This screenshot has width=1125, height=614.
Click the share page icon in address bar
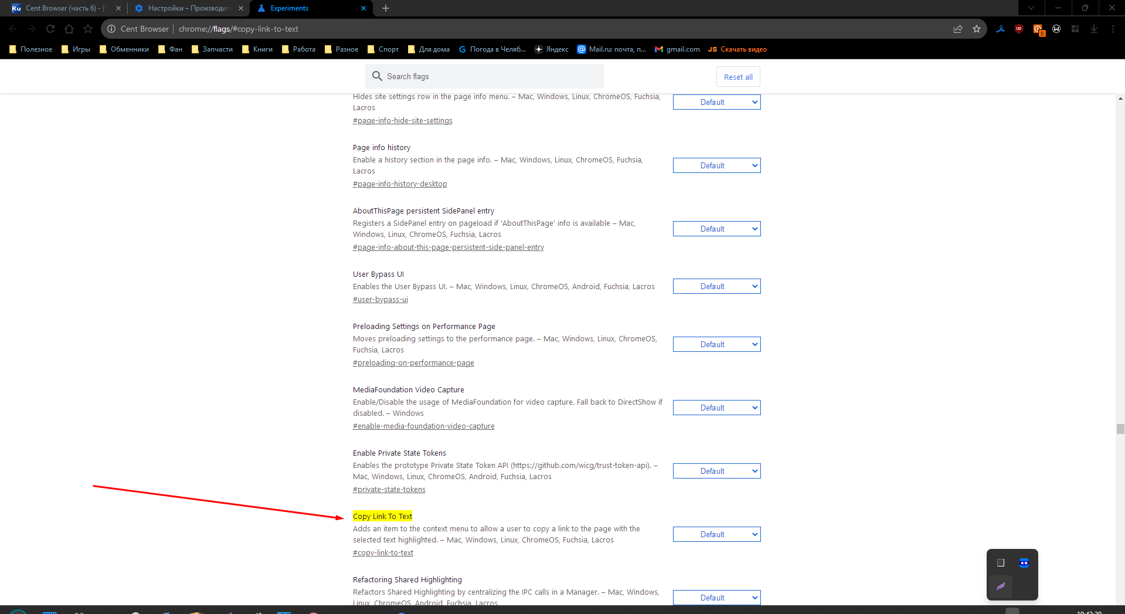958,29
